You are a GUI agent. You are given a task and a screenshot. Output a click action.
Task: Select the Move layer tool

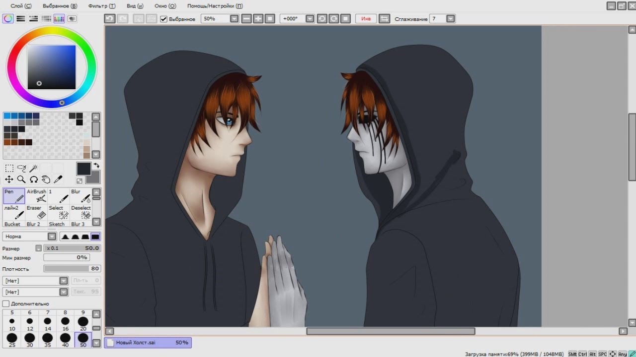(9, 179)
